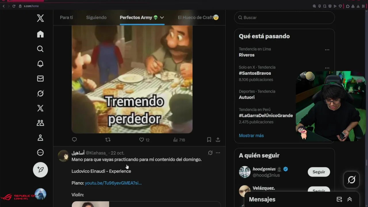View analytics showing 718 views

[x=179, y=140]
